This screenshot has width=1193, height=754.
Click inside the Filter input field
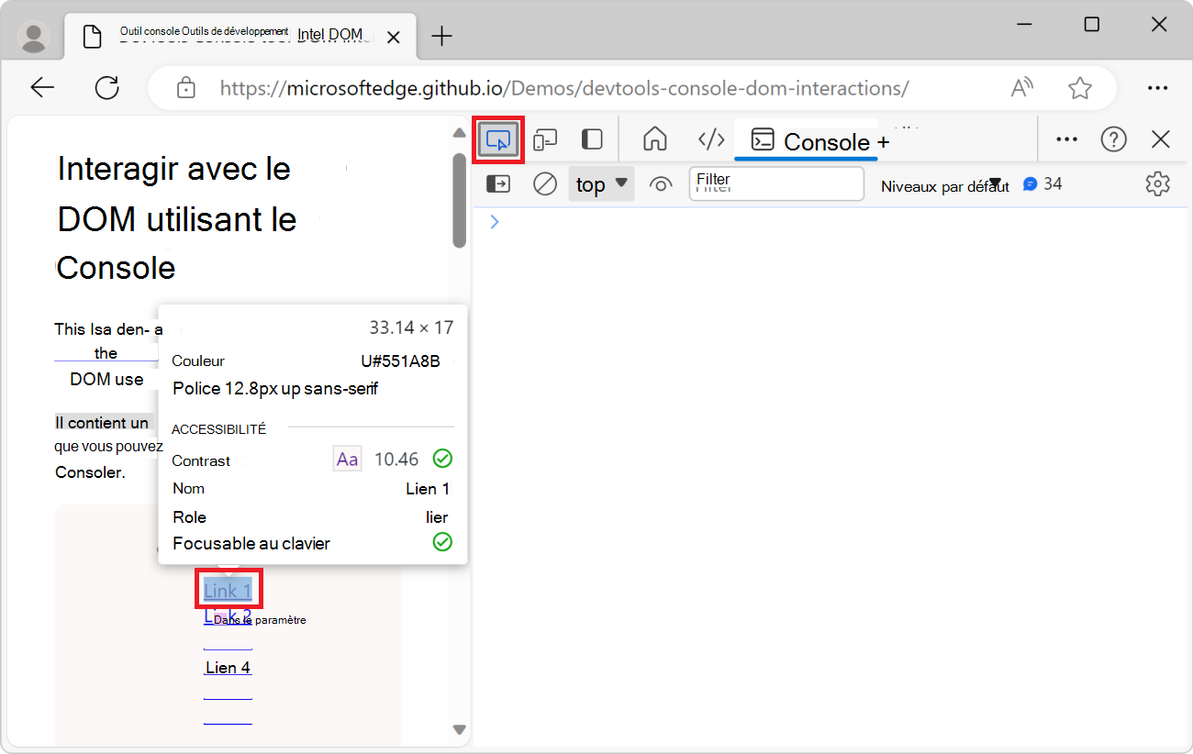click(x=775, y=183)
